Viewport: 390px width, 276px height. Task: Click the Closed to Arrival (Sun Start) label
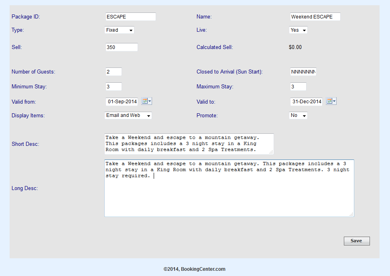pos(230,72)
